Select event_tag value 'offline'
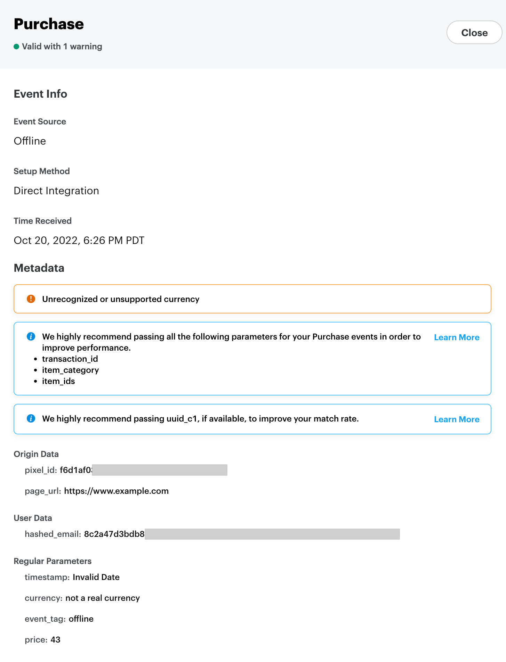Image resolution: width=506 pixels, height=662 pixels. pos(81,619)
